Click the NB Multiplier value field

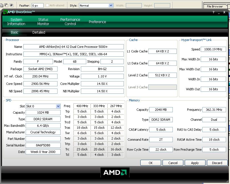click(102, 91)
